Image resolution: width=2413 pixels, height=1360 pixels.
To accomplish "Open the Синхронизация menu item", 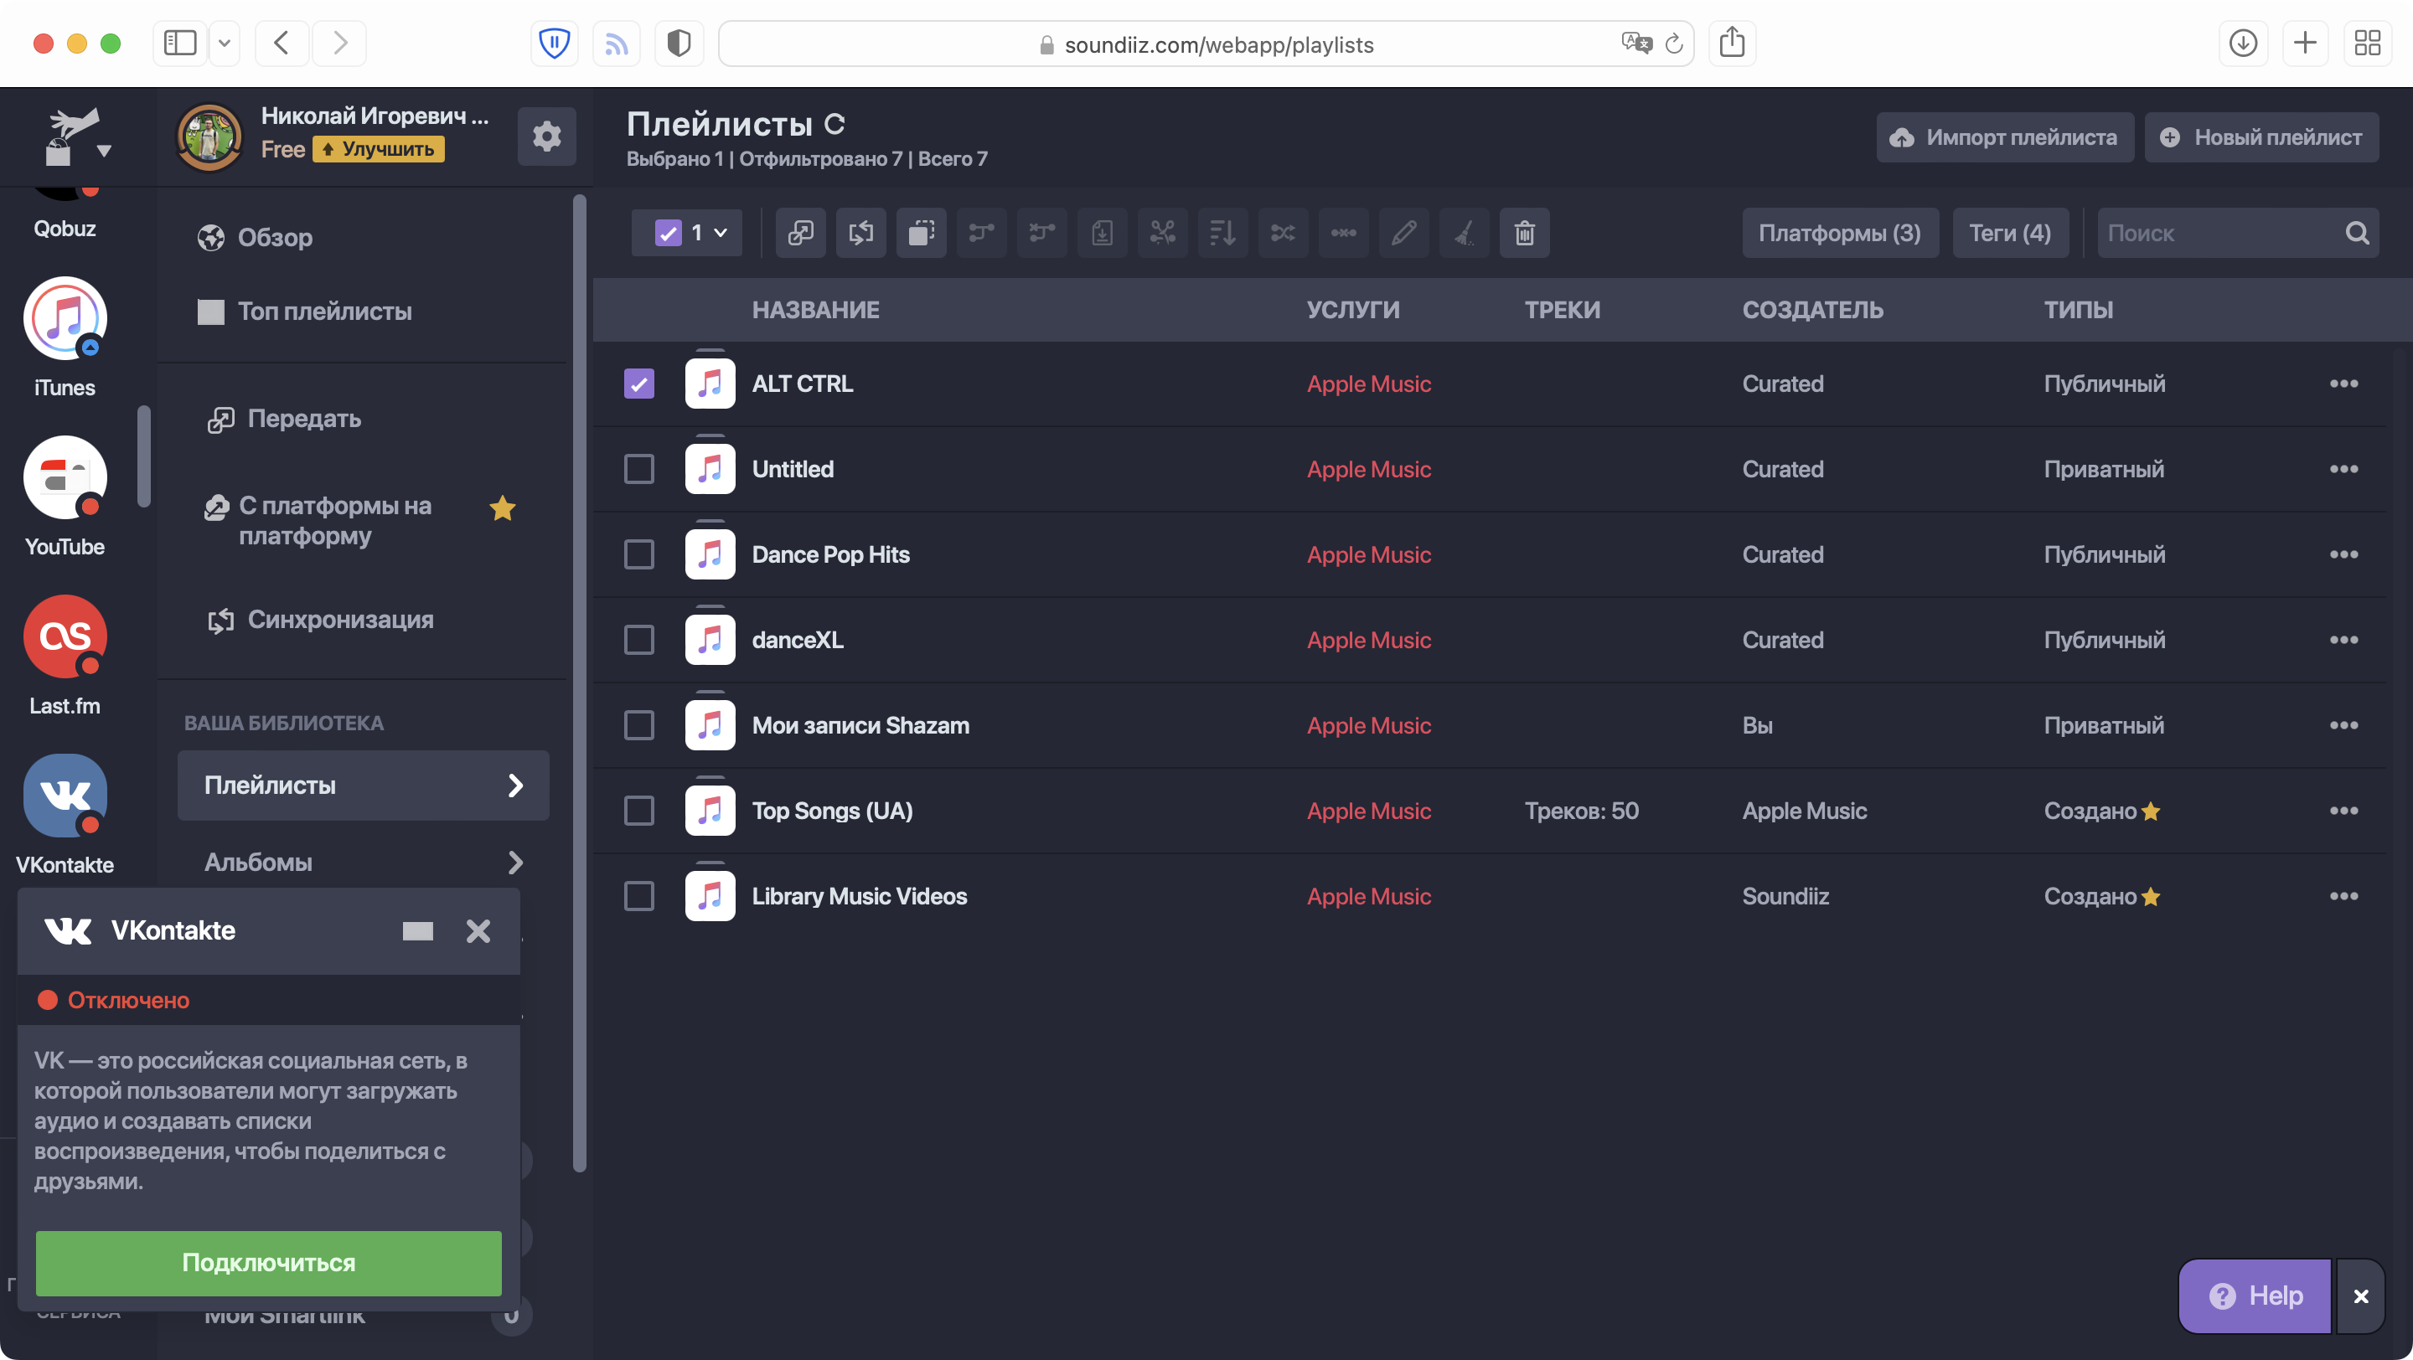I will (320, 620).
